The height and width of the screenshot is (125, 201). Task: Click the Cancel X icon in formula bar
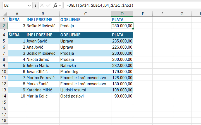pyautogui.click(x=42, y=5)
